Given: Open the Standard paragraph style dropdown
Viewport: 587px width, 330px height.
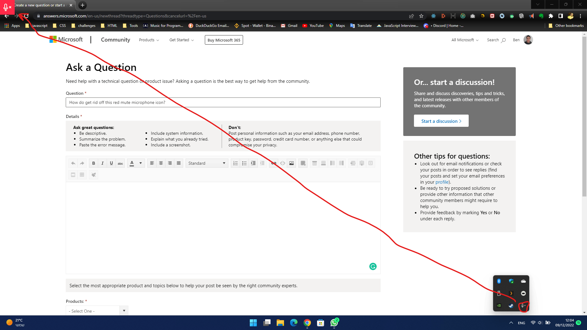Looking at the screenshot, I should (x=207, y=163).
